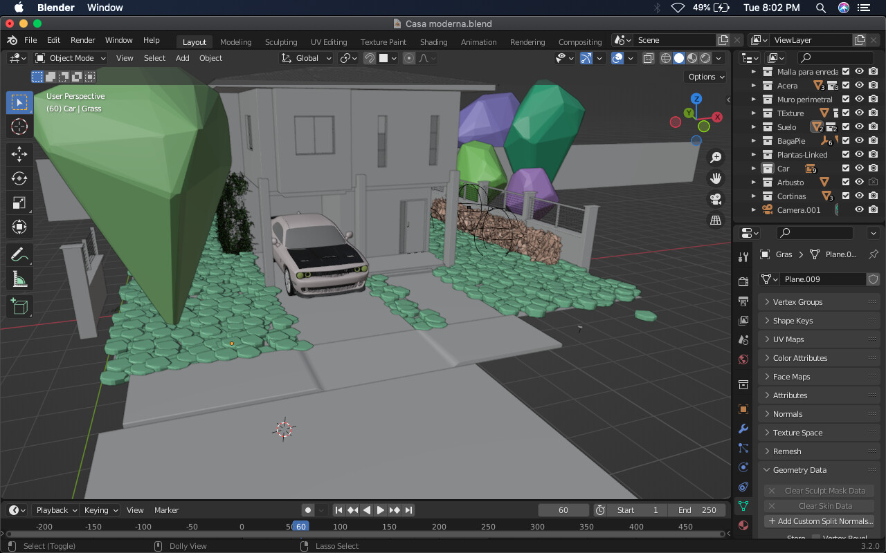Uncheck the Cortinas collection checkbox
Image resolution: width=886 pixels, height=553 pixels.
[845, 196]
